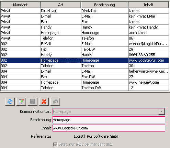Sort by the Mandant column header

click(20, 5)
